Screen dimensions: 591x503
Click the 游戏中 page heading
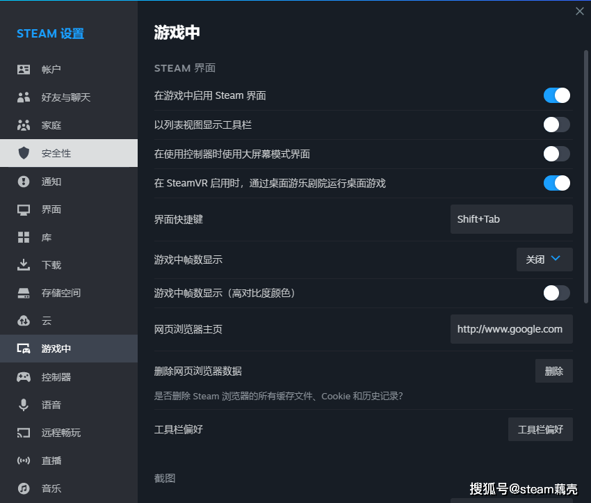[x=177, y=33]
